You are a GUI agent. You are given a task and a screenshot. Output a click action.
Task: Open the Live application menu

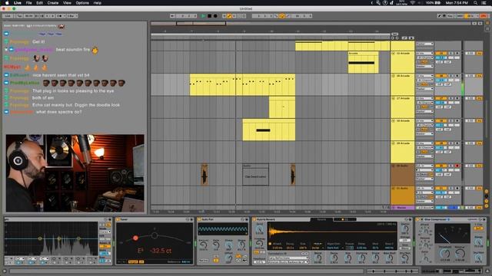pos(18,3)
